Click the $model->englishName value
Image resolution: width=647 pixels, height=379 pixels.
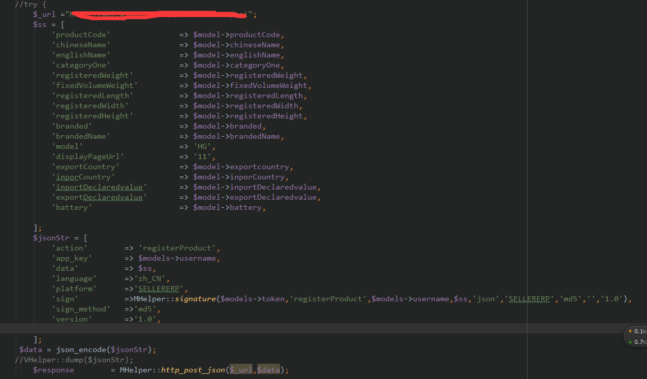coord(236,55)
